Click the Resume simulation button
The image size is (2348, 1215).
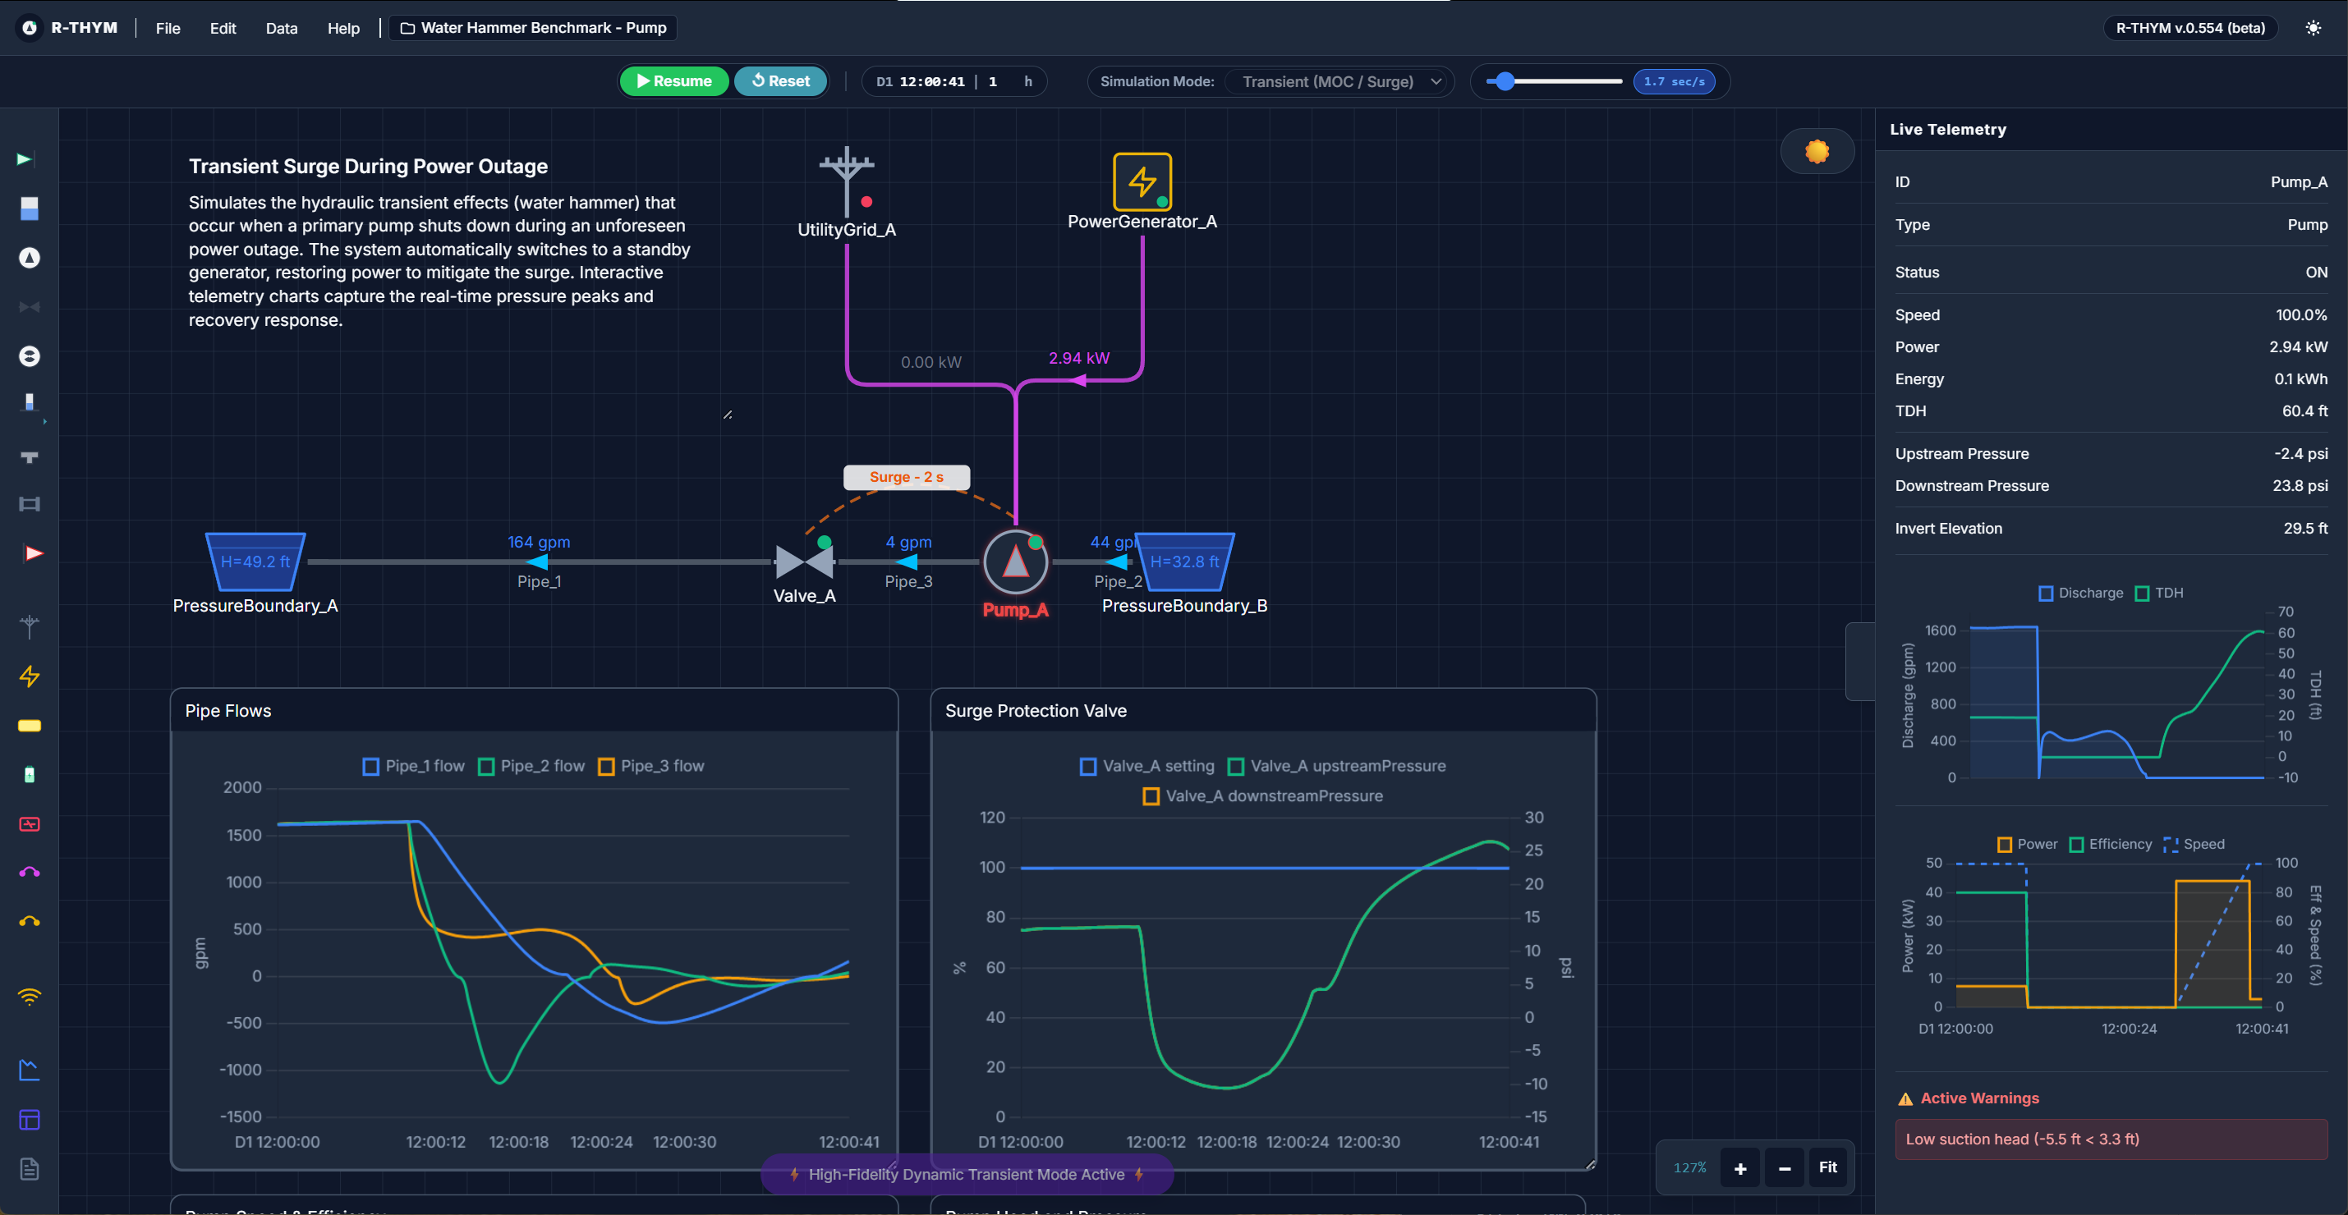coord(674,81)
